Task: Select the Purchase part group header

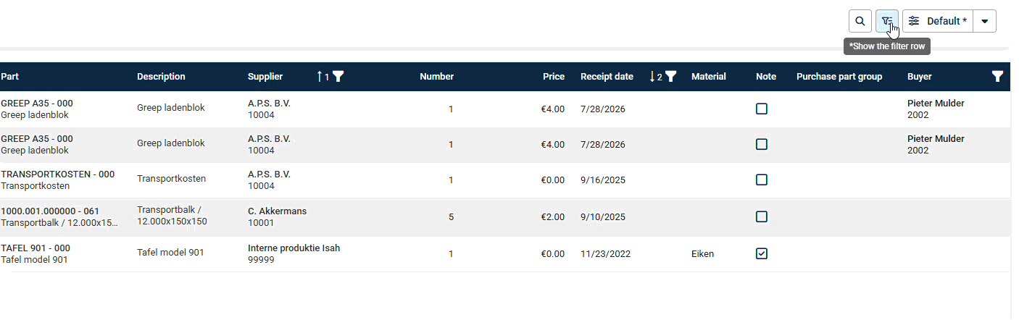Action: pyautogui.click(x=839, y=77)
